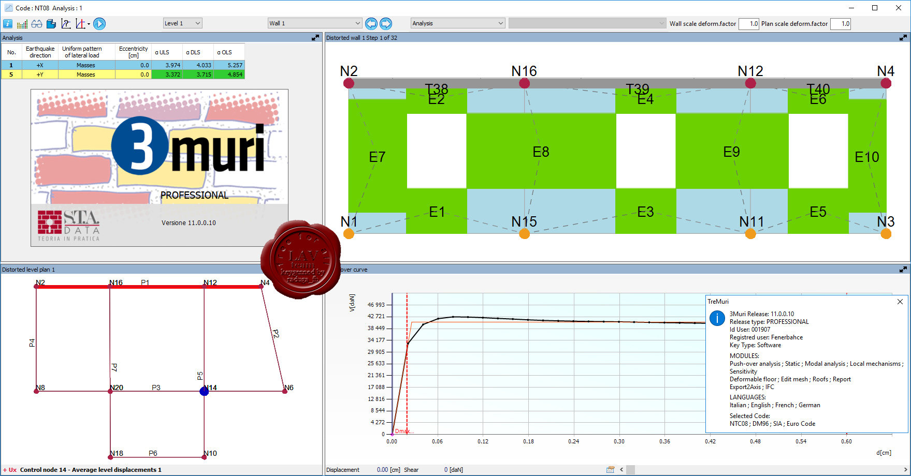Click the blue play animation button

coord(99,24)
